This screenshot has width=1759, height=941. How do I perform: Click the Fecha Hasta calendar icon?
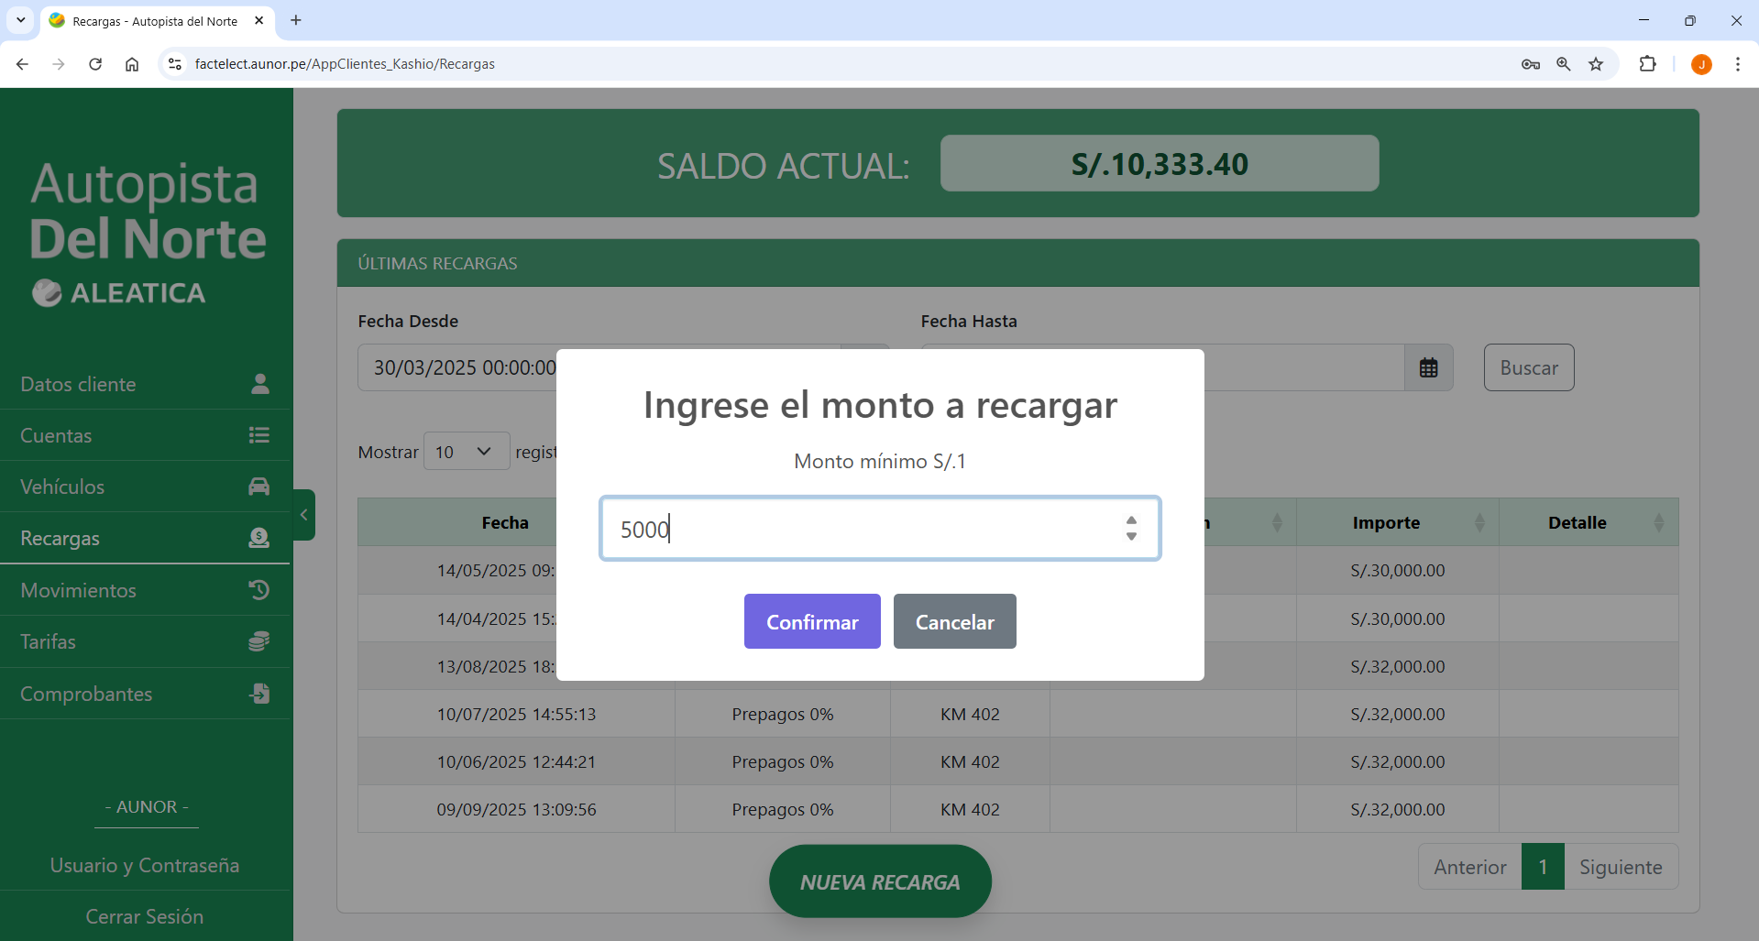coord(1428,368)
